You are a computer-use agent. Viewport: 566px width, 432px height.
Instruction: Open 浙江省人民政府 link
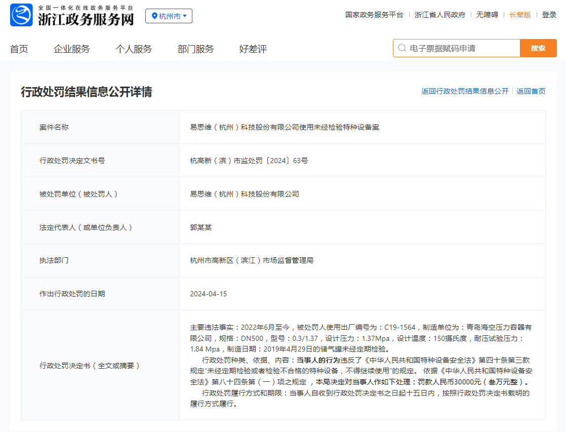tap(439, 15)
